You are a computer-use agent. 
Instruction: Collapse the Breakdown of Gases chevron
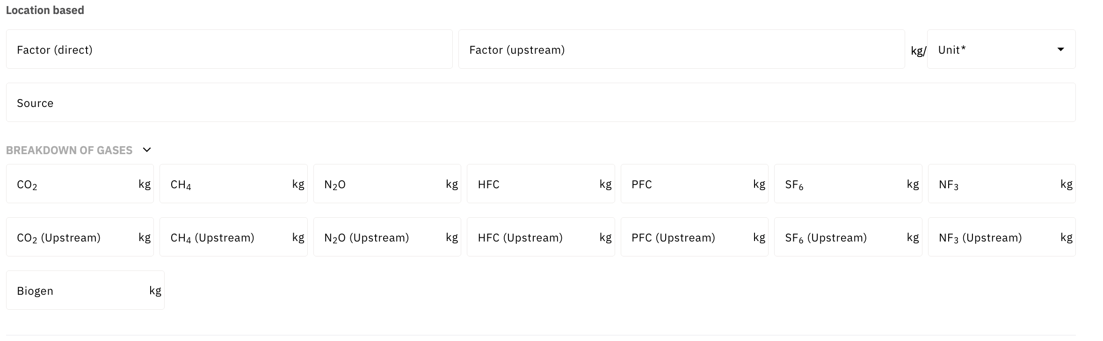[x=147, y=150]
